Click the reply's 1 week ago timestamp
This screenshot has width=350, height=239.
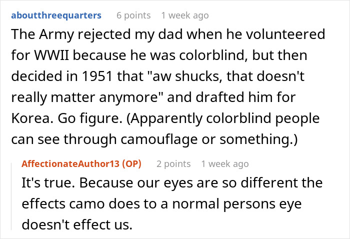tap(225, 164)
